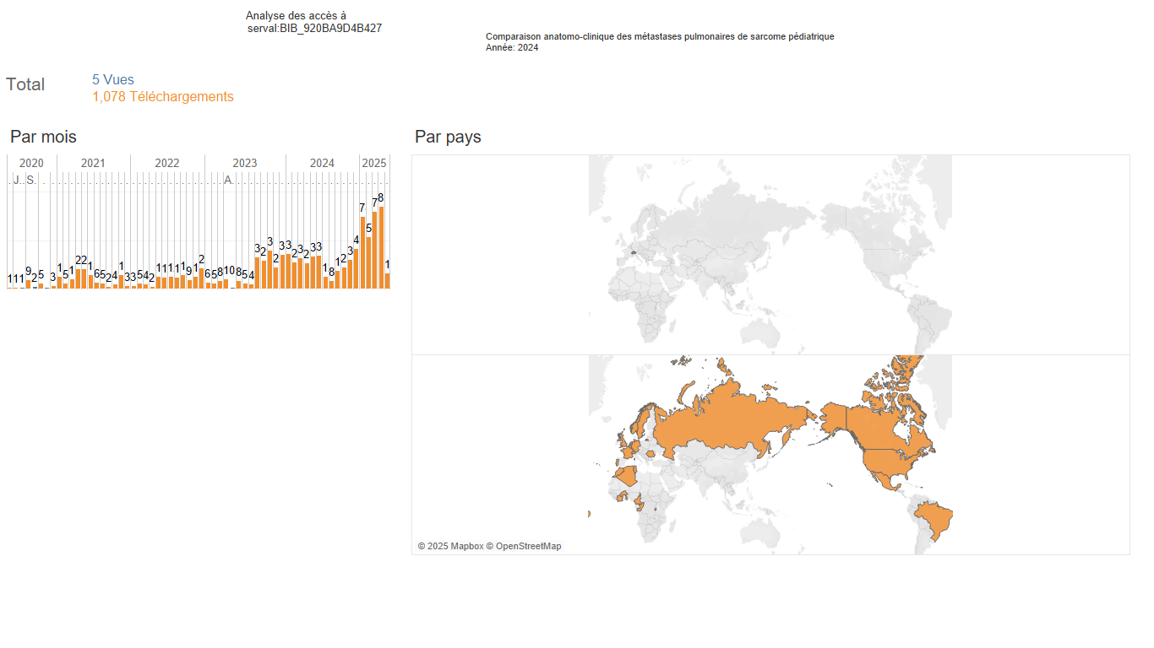
Task: Click the 2023 year header in Par mois
Action: coord(245,163)
